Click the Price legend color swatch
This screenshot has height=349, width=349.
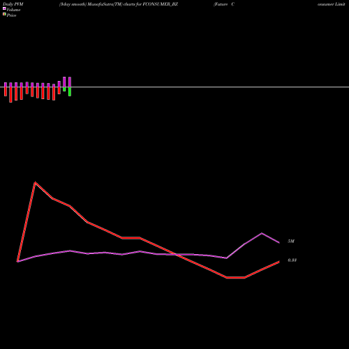(4, 14)
